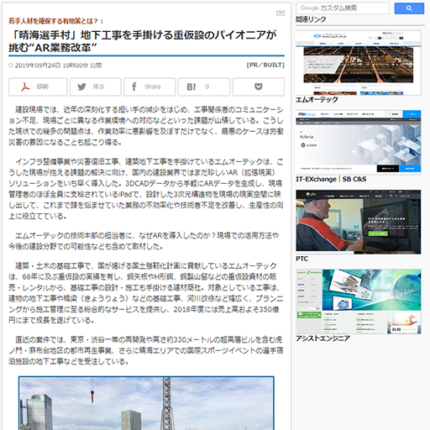Viewport: 430px width, 430px height.
Task: Click the 関連リンク sidebar heading
Action: click(311, 19)
